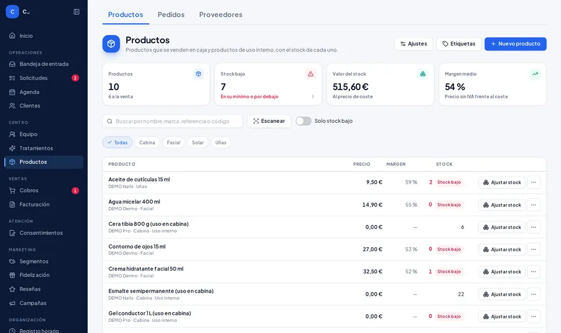Open the Aceite de cutículas 15 ml product
Viewport: 561px width, 333px height.
pyautogui.click(x=139, y=179)
